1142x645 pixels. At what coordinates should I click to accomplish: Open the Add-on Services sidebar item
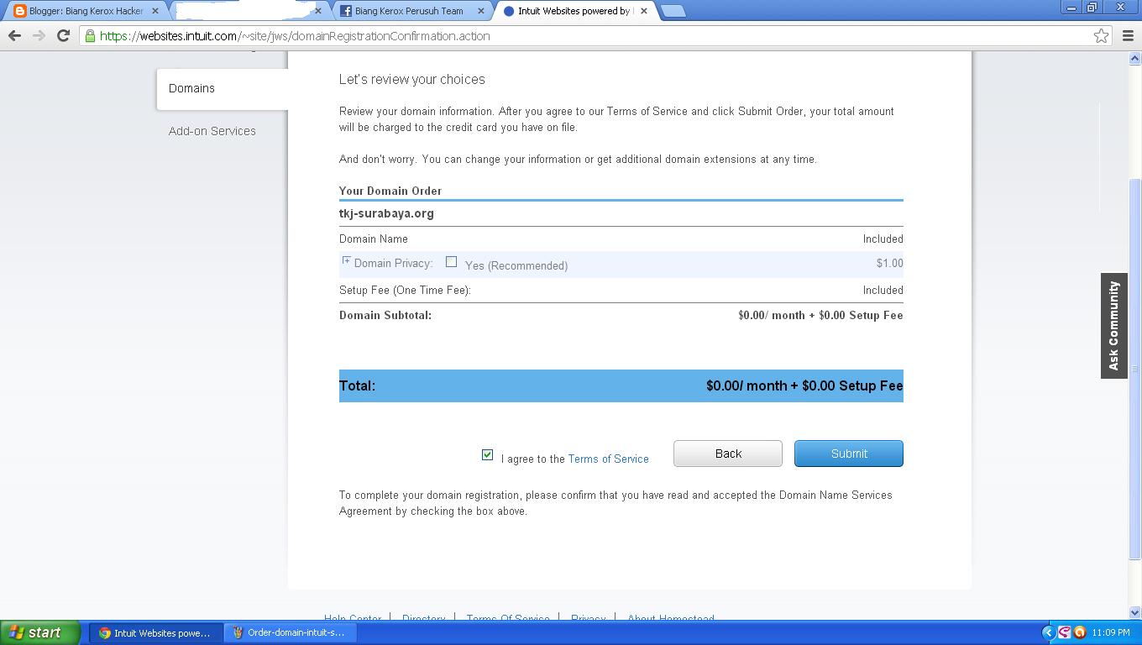pos(212,131)
